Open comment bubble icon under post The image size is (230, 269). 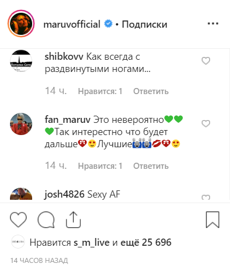[x=46, y=219]
